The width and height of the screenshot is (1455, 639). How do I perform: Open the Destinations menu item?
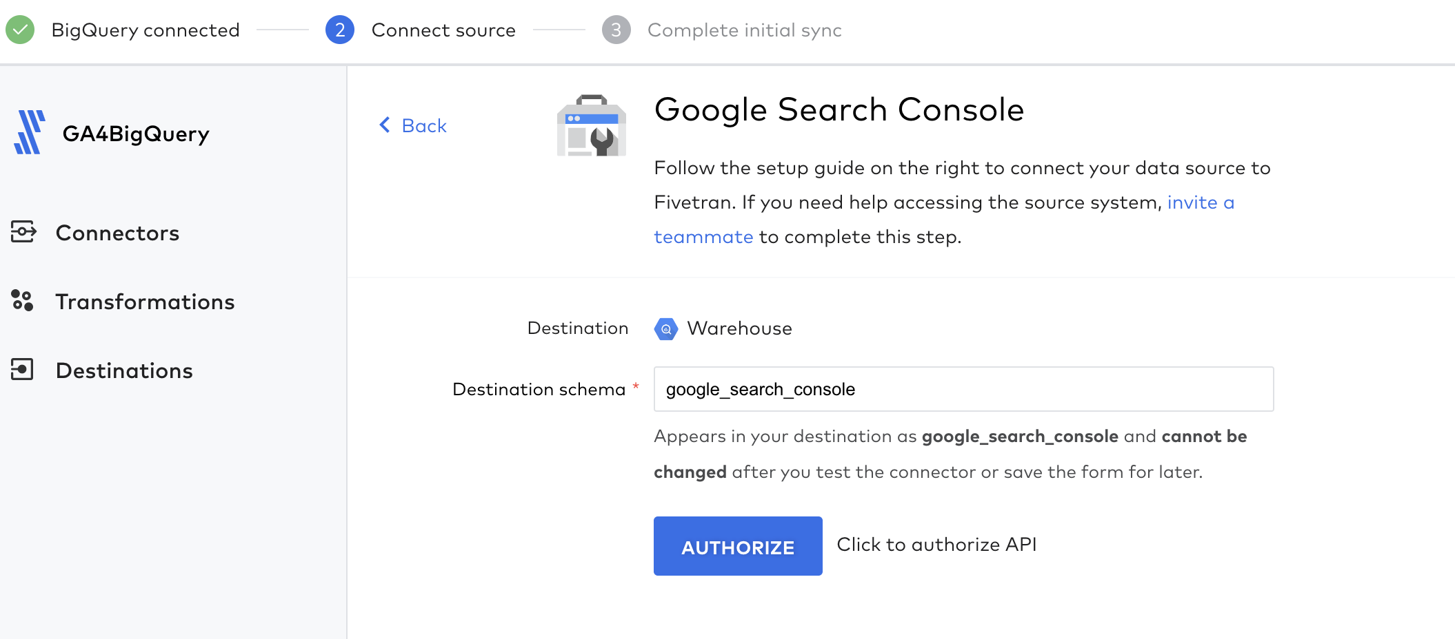click(124, 370)
